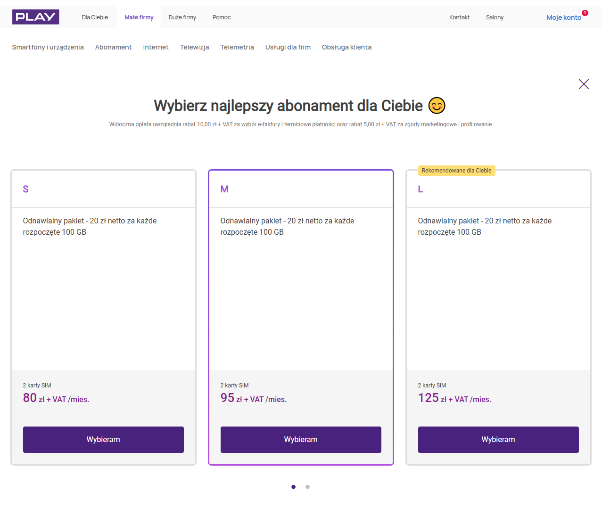Viewport: 602px width, 509px height.
Task: Select the first carousel page dot
Action: 293,487
